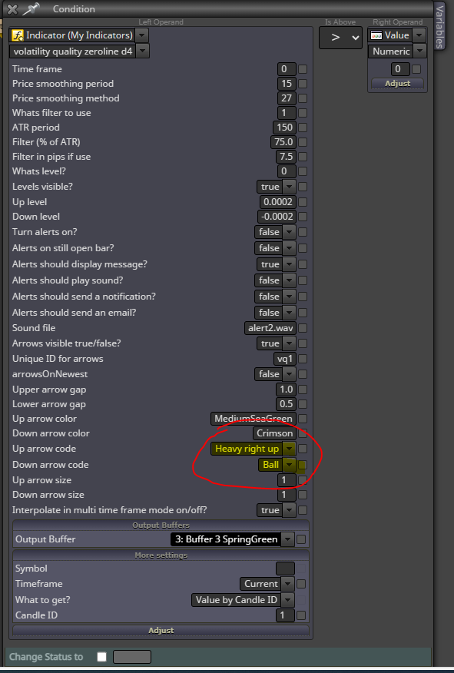Click the Value icon in Right Operand
The width and height of the screenshot is (454, 673).
376,35
